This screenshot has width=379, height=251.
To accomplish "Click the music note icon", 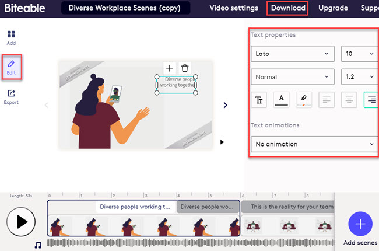I will [38, 245].
